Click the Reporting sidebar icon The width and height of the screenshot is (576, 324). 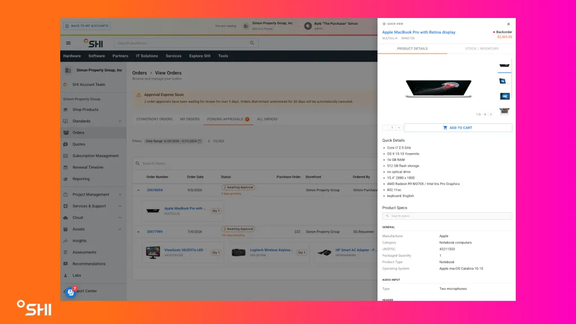click(x=66, y=179)
